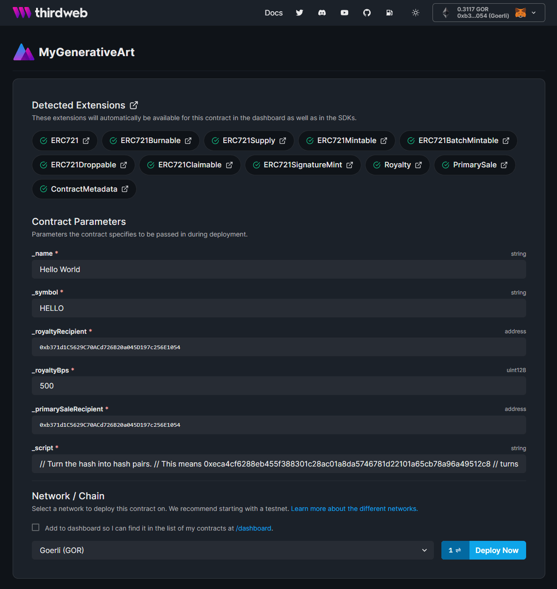557x589 pixels.
Task: Enable 'Add to dashboard' checkbox
Action: coord(36,527)
